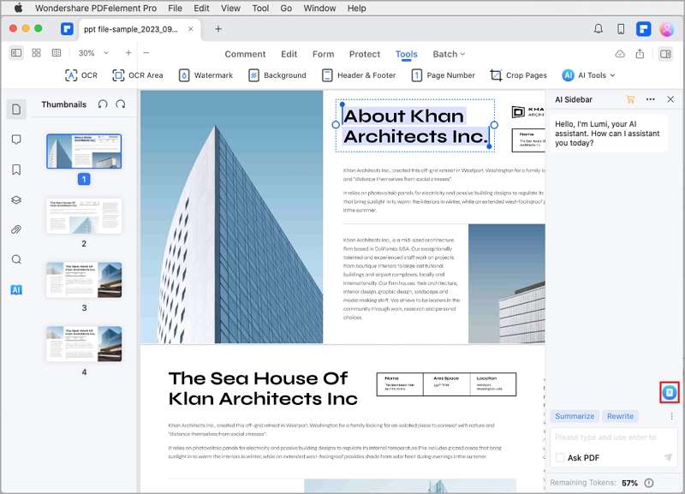Select Crop Pages tool
Viewport: 685px width, 494px height.
[518, 75]
